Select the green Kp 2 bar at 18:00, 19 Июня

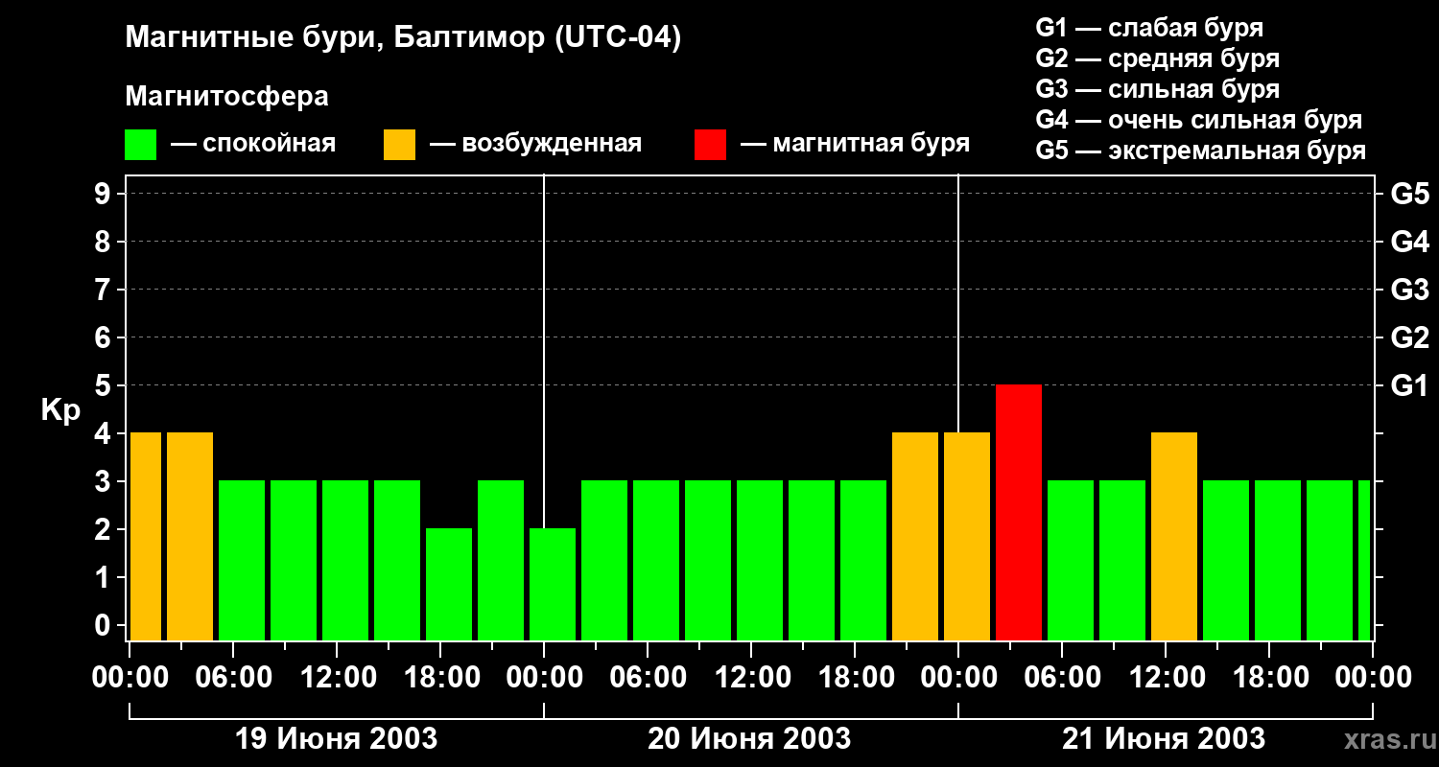(x=449, y=585)
